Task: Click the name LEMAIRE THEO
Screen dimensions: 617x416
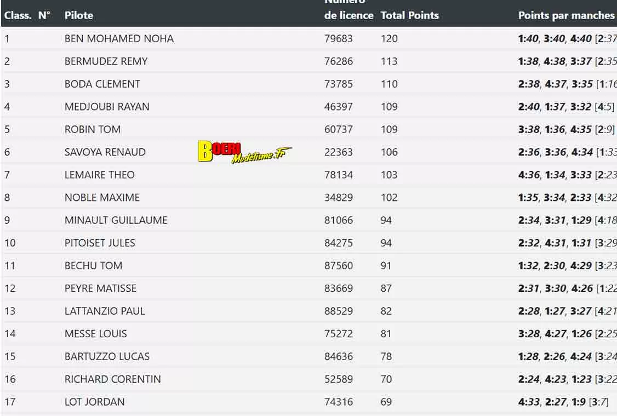Action: (x=100, y=175)
